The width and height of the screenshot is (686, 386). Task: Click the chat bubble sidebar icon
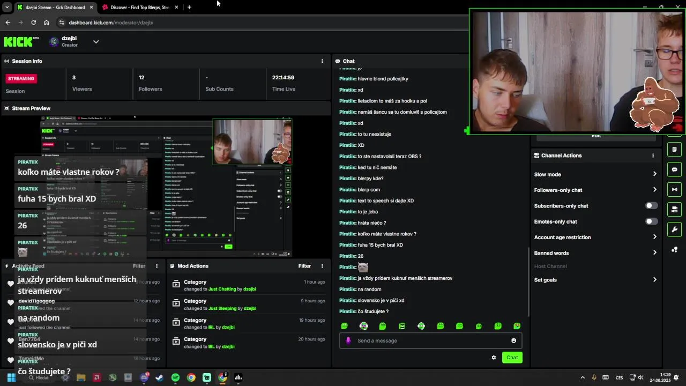coord(674,169)
